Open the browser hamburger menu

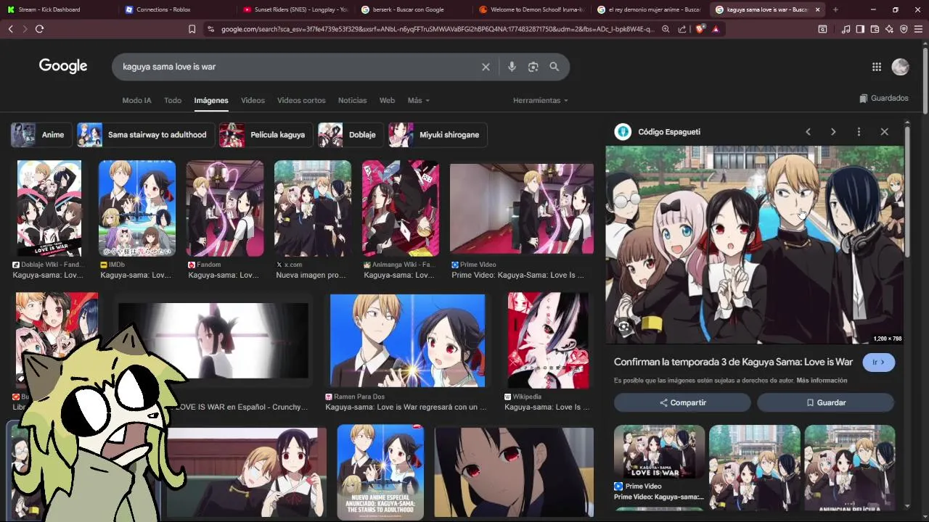pos(918,29)
